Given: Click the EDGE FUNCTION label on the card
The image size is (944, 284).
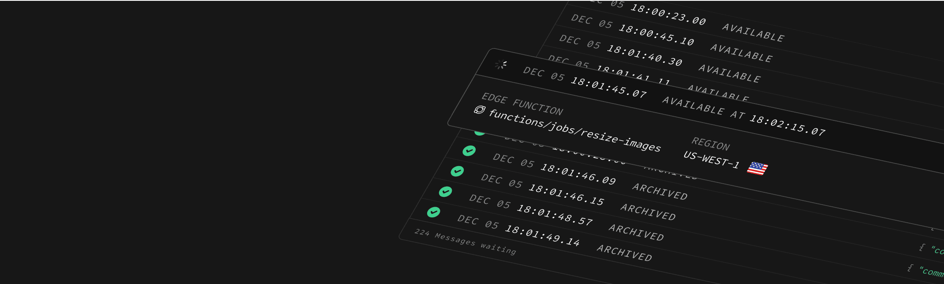Looking at the screenshot, I should coord(522,104).
